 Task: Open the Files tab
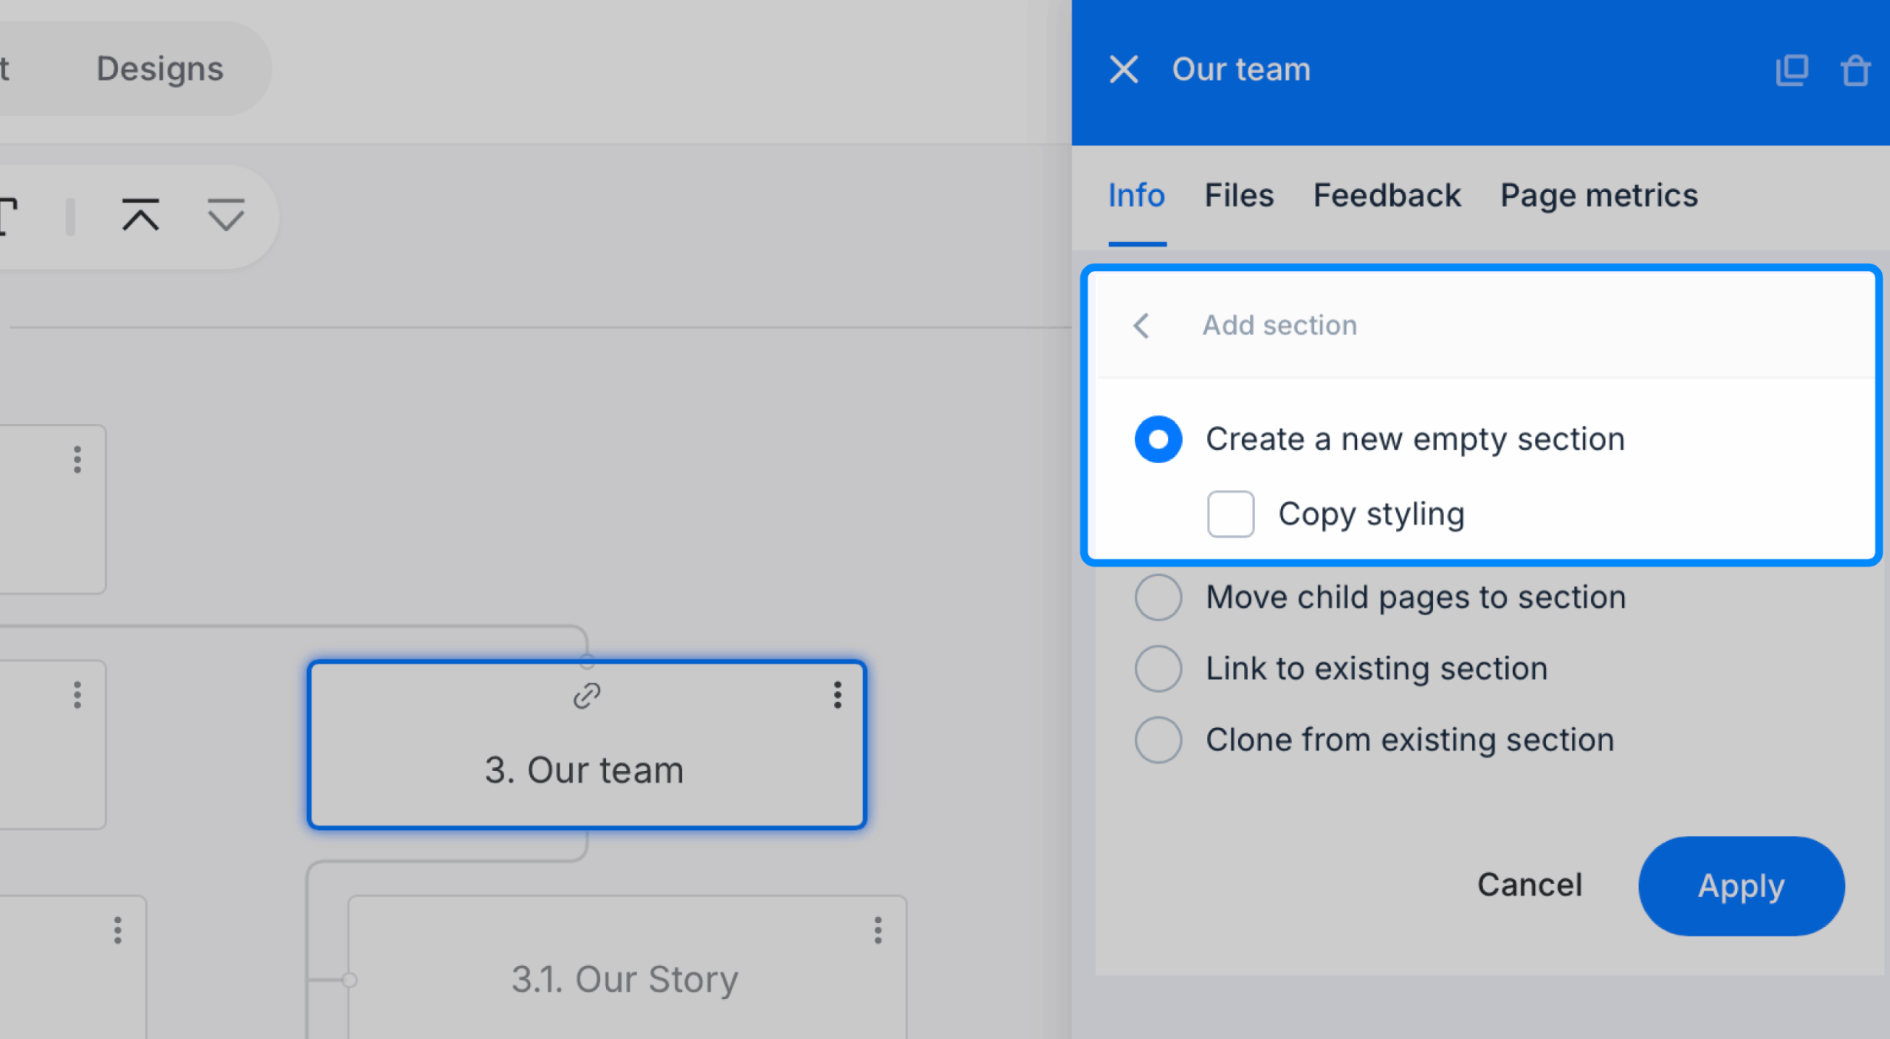point(1239,196)
